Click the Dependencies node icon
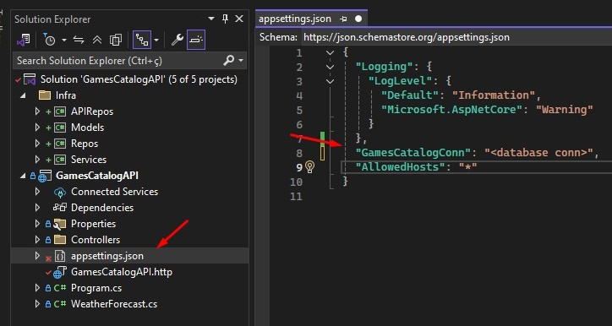The image size is (612, 326). pyautogui.click(x=60, y=208)
